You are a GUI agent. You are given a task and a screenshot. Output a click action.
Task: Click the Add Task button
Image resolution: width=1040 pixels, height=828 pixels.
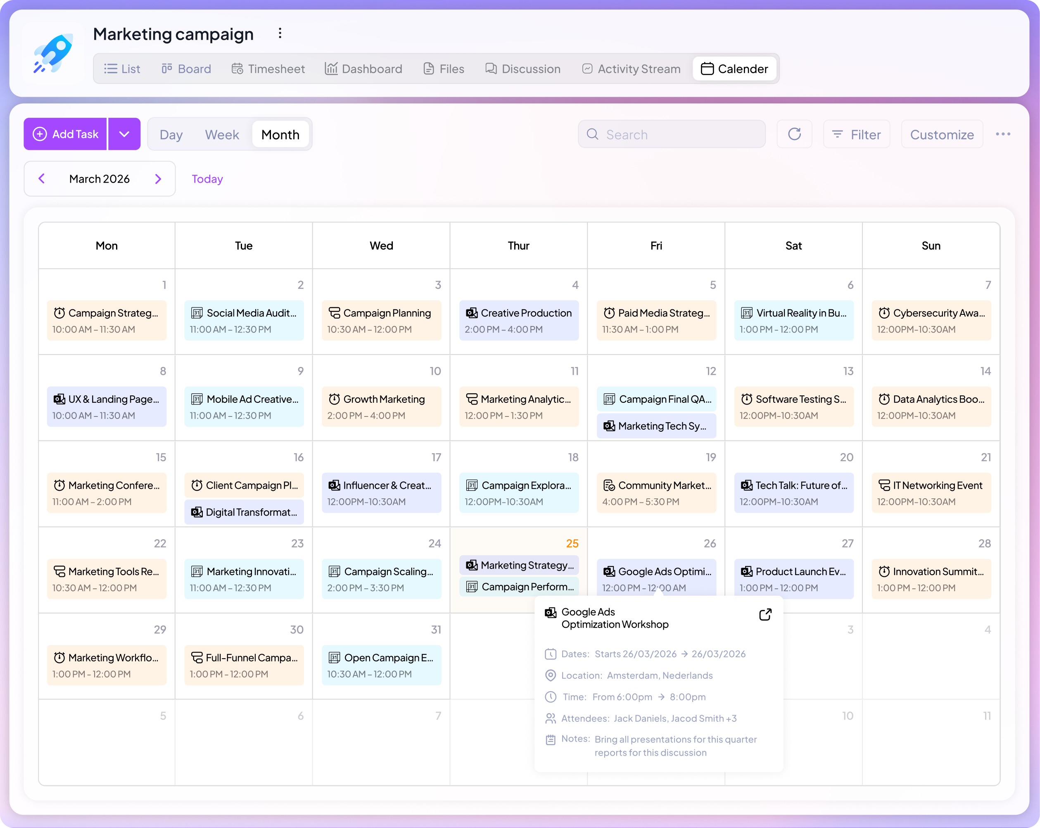65,134
